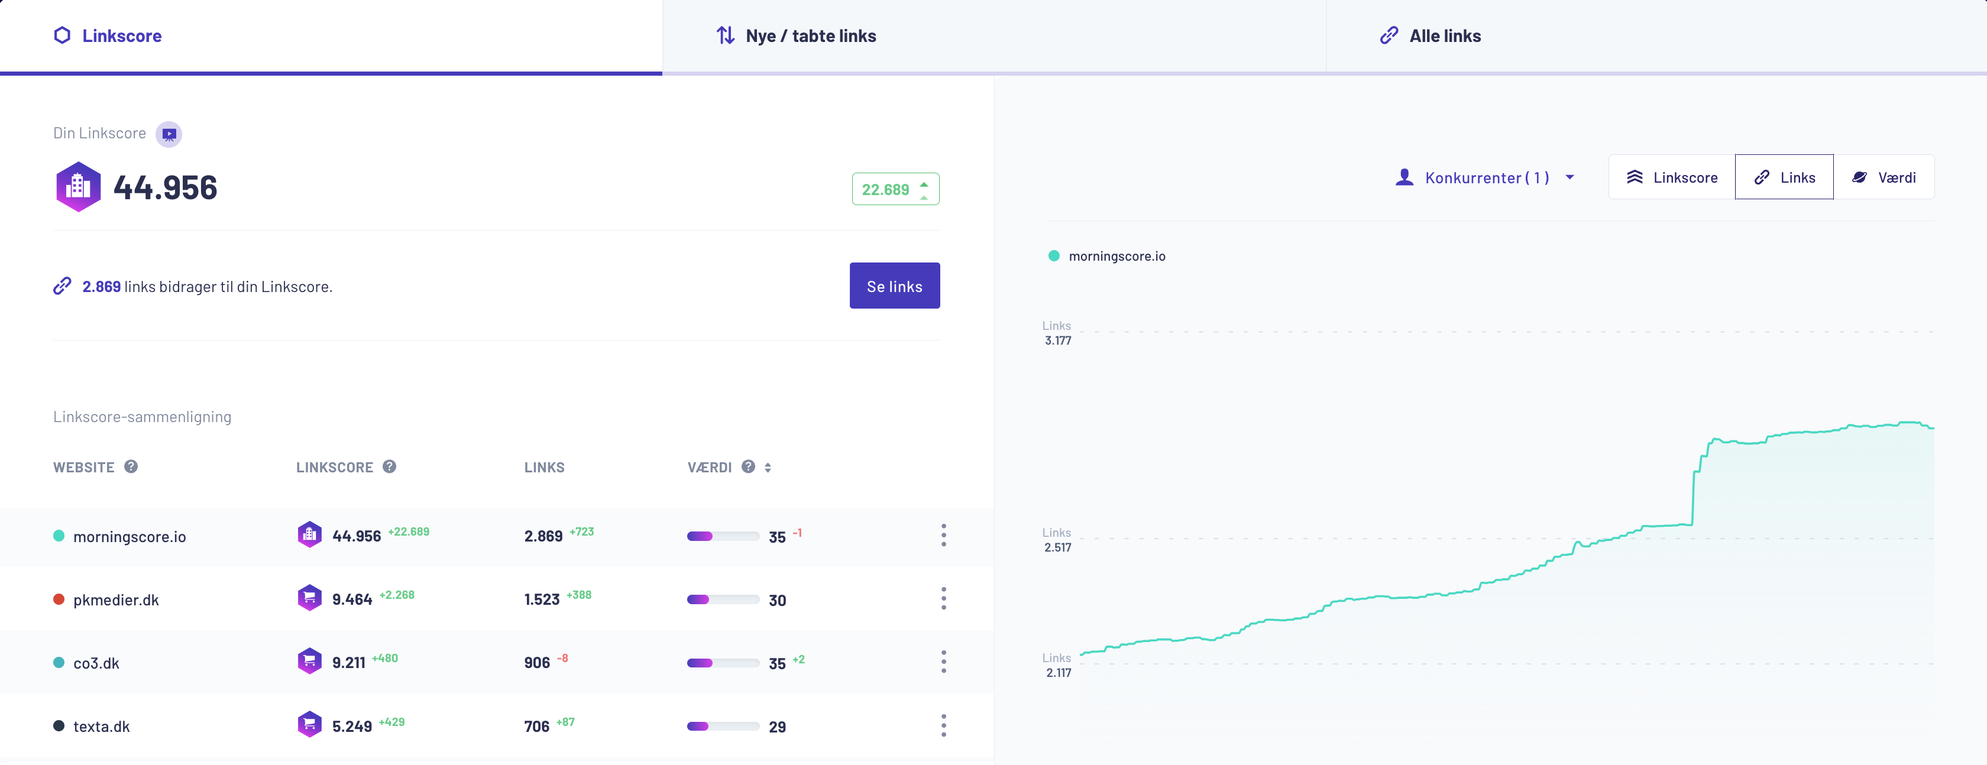Show help for VÆRDI column

pyautogui.click(x=748, y=466)
